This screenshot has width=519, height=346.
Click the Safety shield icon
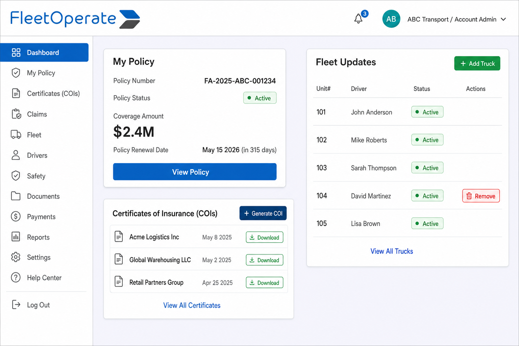pyautogui.click(x=16, y=176)
